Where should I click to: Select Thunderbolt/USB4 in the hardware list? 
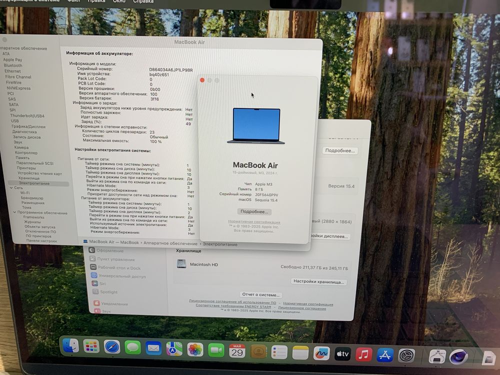pyautogui.click(x=27, y=116)
